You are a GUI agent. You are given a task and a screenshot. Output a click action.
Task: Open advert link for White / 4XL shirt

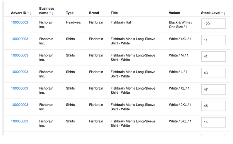[x=20, y=39]
